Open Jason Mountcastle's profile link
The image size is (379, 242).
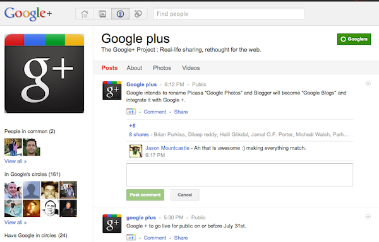pos(167,148)
